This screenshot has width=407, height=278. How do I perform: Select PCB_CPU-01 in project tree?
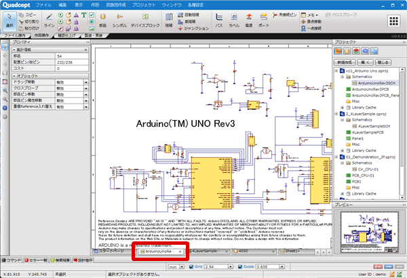pos(360,176)
